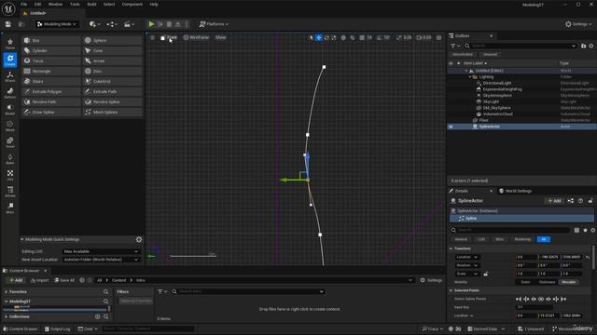Open the Rotation type dropdown
This screenshot has height=335, width=597.
click(467, 265)
